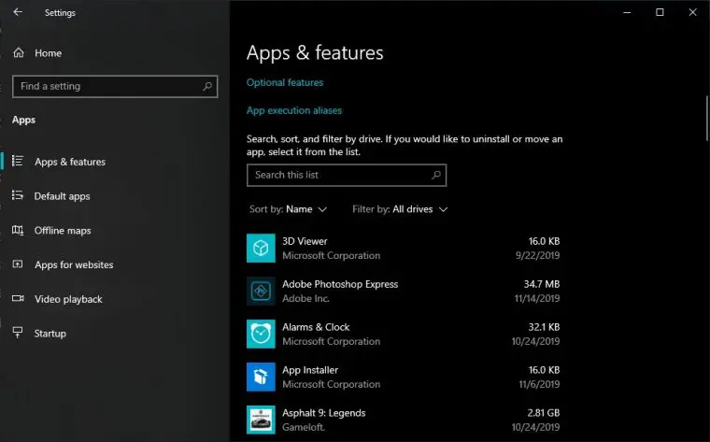This screenshot has width=710, height=442.
Task: Open the Optional features link
Action: (285, 82)
